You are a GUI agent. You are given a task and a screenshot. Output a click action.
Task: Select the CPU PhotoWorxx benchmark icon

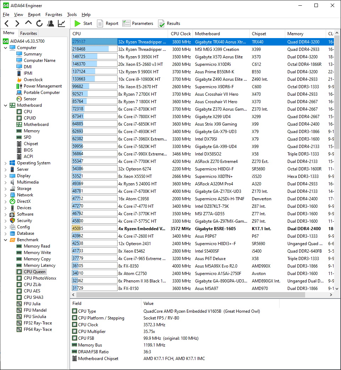[19, 278]
